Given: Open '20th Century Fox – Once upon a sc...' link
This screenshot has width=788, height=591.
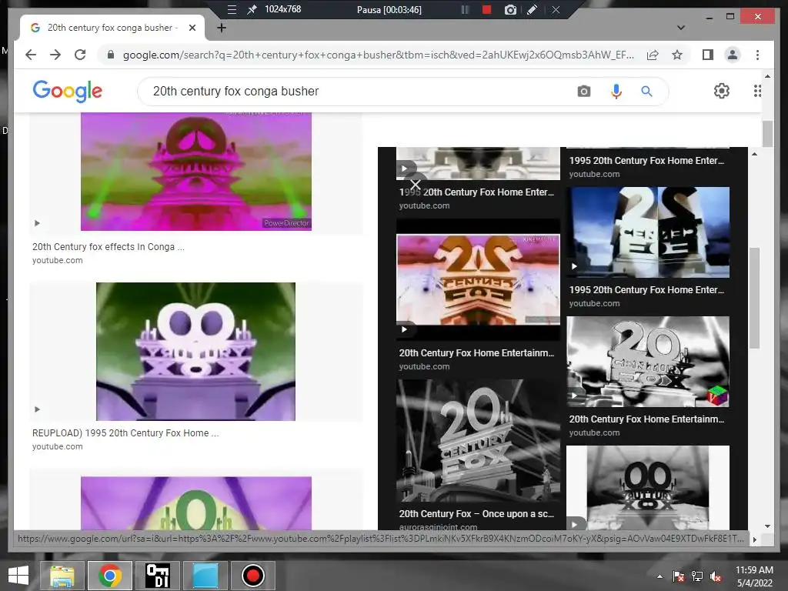Looking at the screenshot, I should click(476, 513).
